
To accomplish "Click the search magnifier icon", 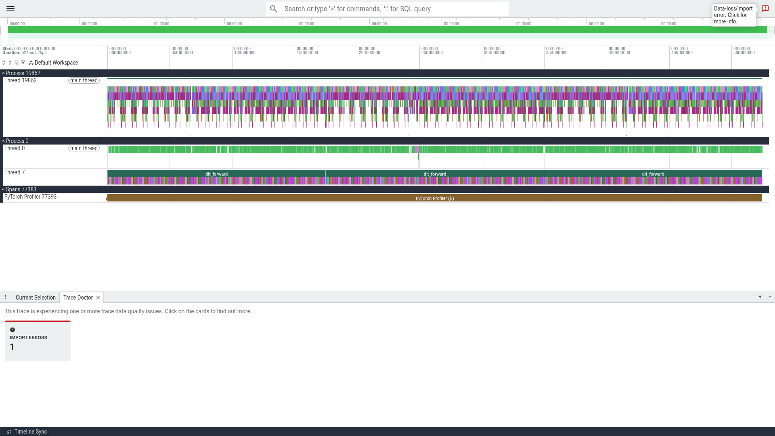I will [274, 9].
